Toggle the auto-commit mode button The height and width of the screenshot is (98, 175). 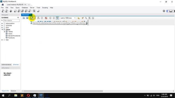57,18
